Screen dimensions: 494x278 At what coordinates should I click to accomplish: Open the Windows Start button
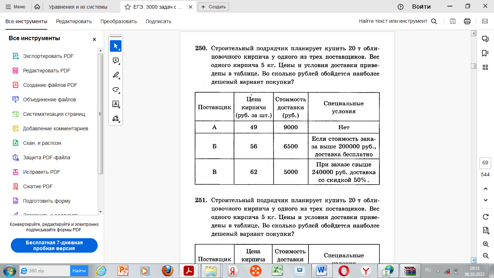[x=9, y=270]
